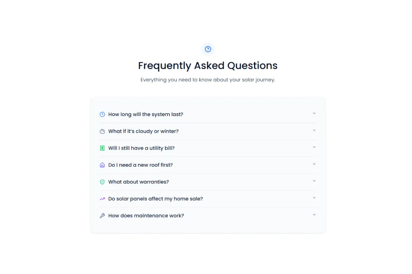Click the dollar icon next to utility bill question
412x274 pixels.
102,148
